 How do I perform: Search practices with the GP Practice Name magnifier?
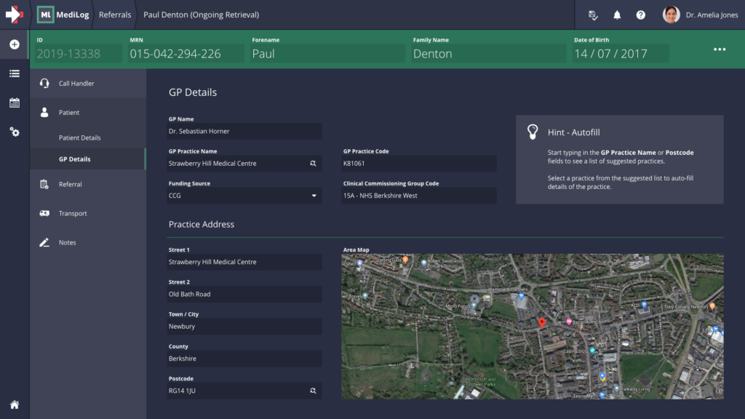tap(314, 163)
